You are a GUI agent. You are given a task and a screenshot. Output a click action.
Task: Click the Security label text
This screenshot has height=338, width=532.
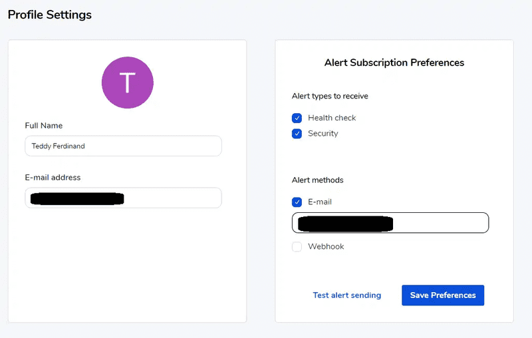click(x=323, y=134)
